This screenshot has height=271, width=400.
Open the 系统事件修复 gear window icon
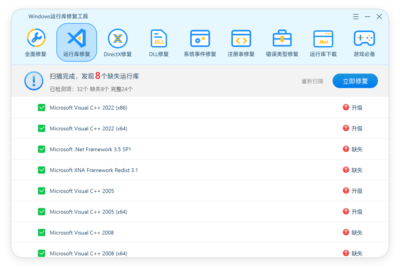pyautogui.click(x=200, y=39)
